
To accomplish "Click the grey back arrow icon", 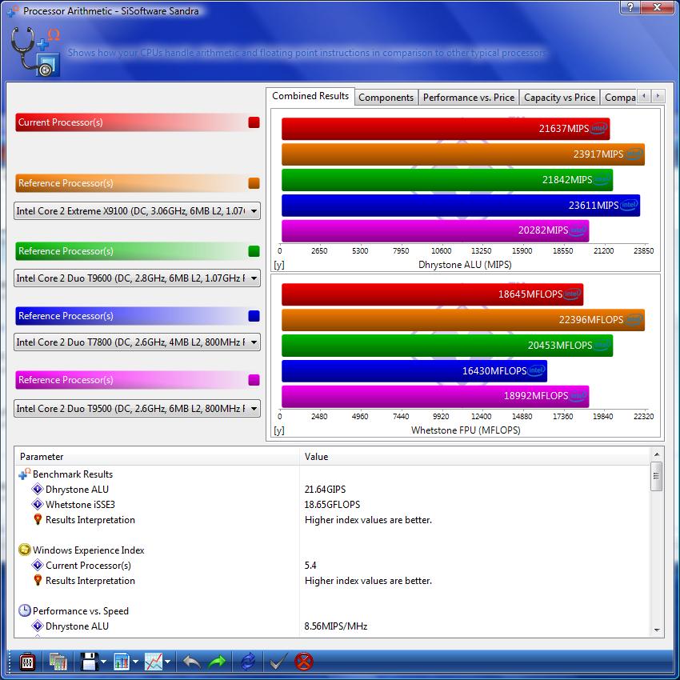I will [191, 662].
